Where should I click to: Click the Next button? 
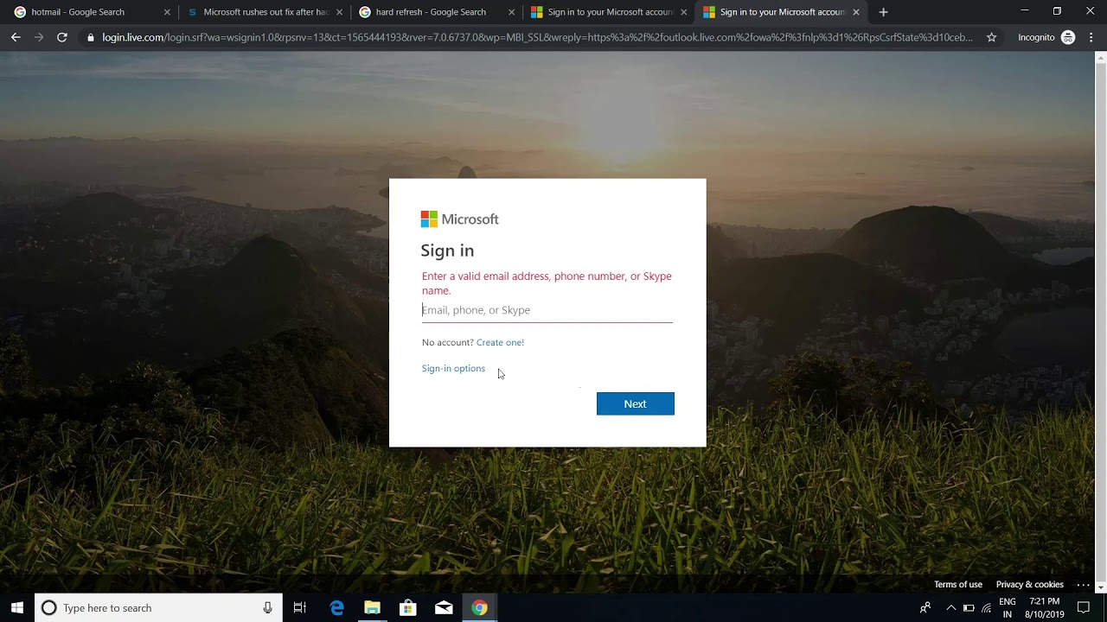click(x=635, y=403)
